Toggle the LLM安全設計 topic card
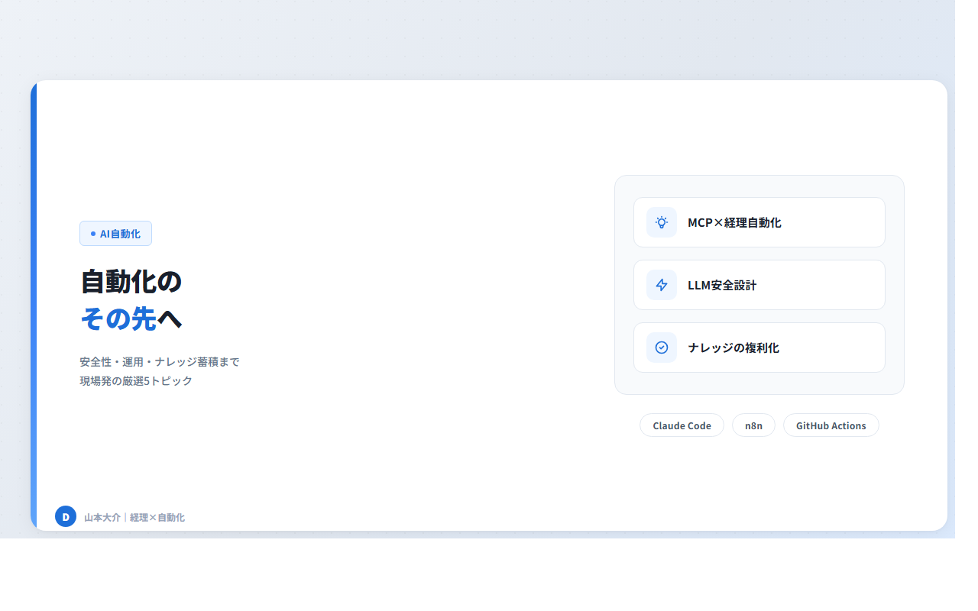Screen dimensions: 978x611 pos(759,285)
